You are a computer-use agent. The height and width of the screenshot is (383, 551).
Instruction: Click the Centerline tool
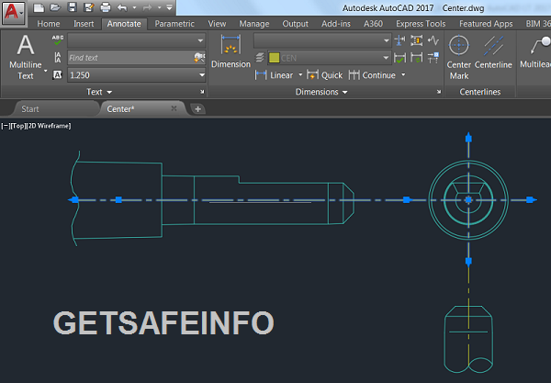pyautogui.click(x=493, y=52)
